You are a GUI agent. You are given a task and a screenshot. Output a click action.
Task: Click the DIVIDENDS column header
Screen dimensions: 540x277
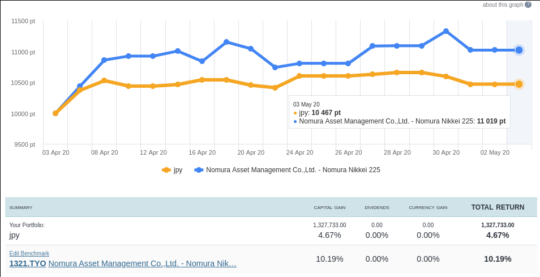pyautogui.click(x=376, y=208)
